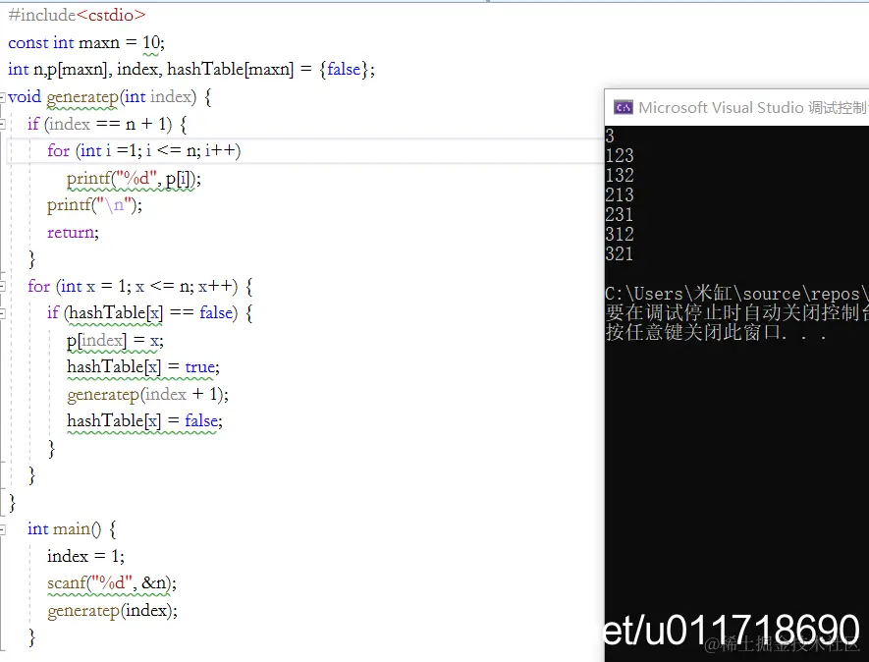The height and width of the screenshot is (662, 869).
Task: Click the C:\Users path line in console
Action: point(736,294)
